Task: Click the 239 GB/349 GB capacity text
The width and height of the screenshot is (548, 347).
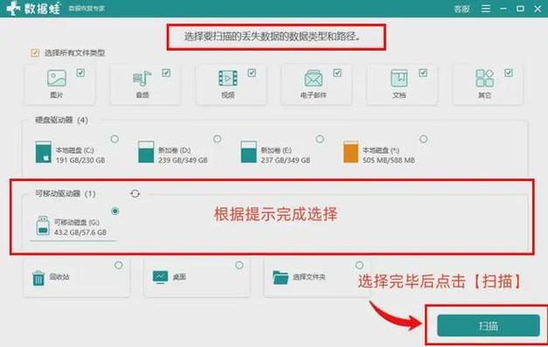Action: (x=183, y=160)
